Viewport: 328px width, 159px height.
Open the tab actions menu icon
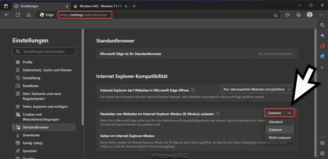pos(6,6)
